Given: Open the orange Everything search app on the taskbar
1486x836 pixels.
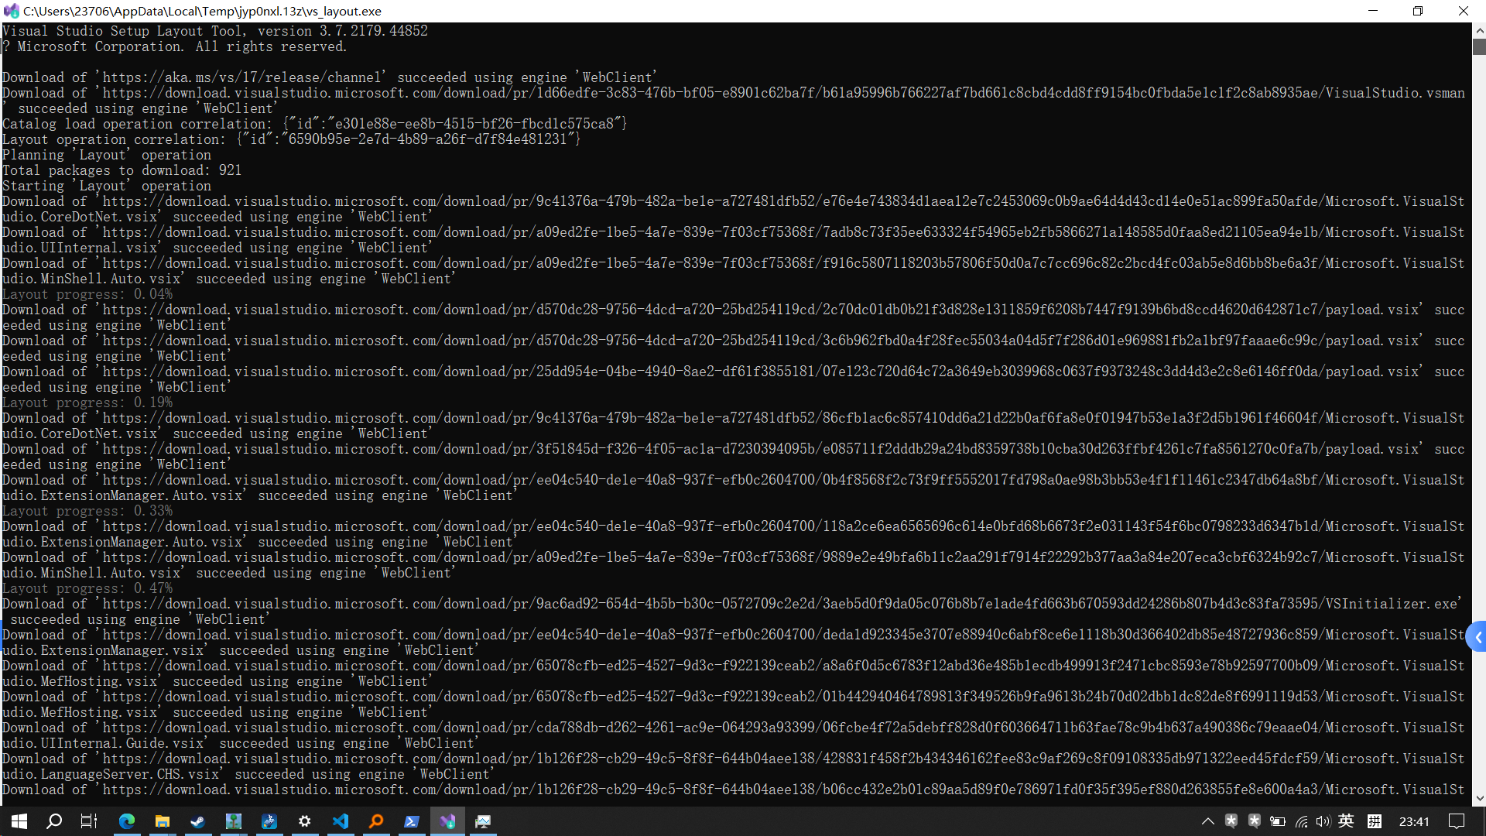Looking at the screenshot, I should [x=376, y=821].
